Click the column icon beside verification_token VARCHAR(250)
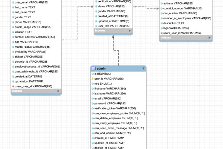Image resolution: width=223 pixels, height=149 pixels. pyautogui.click(x=93, y=108)
